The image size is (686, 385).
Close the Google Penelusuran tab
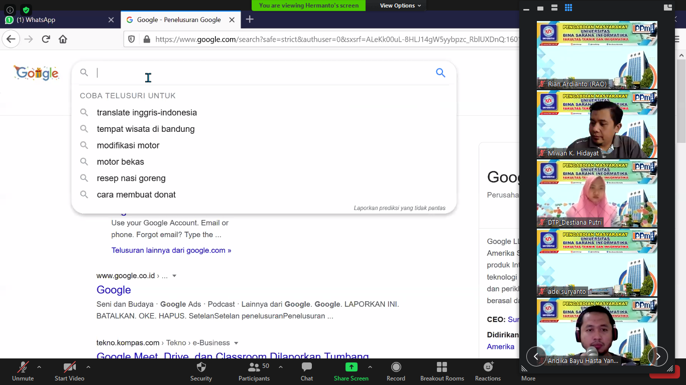pos(232,20)
